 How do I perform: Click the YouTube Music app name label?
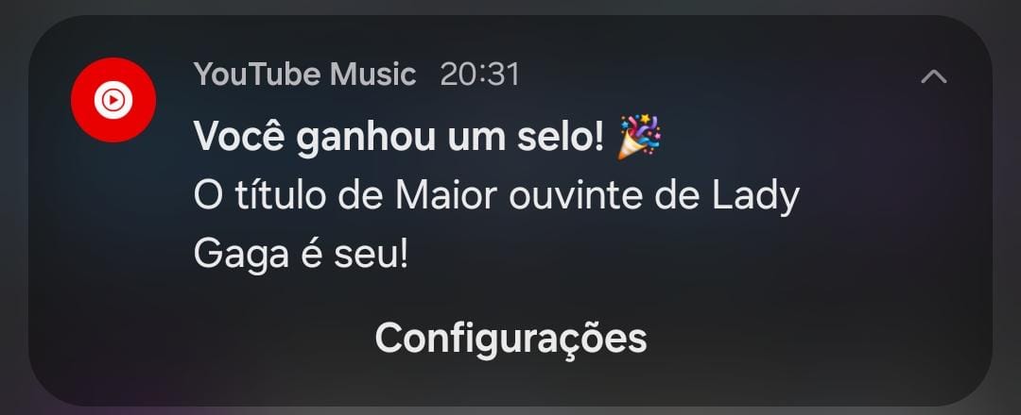(x=304, y=74)
